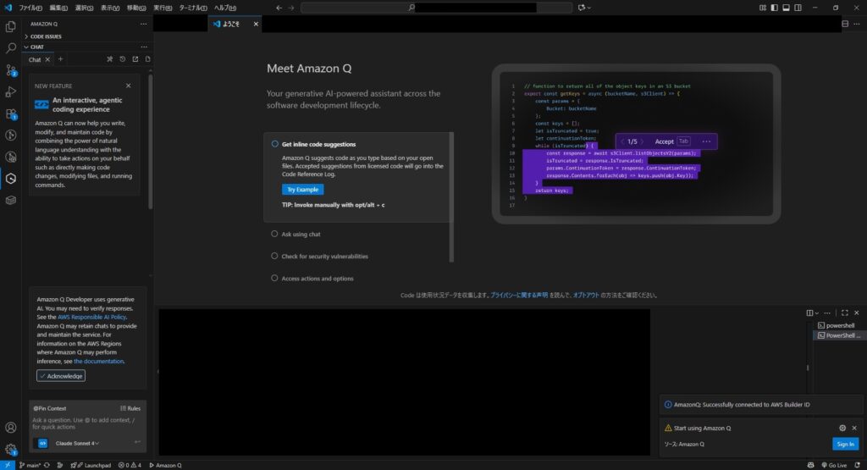Viewport: 867px width, 470px height.
Task: Open AMAZON Q panel more actions menu
Action: (x=144, y=24)
